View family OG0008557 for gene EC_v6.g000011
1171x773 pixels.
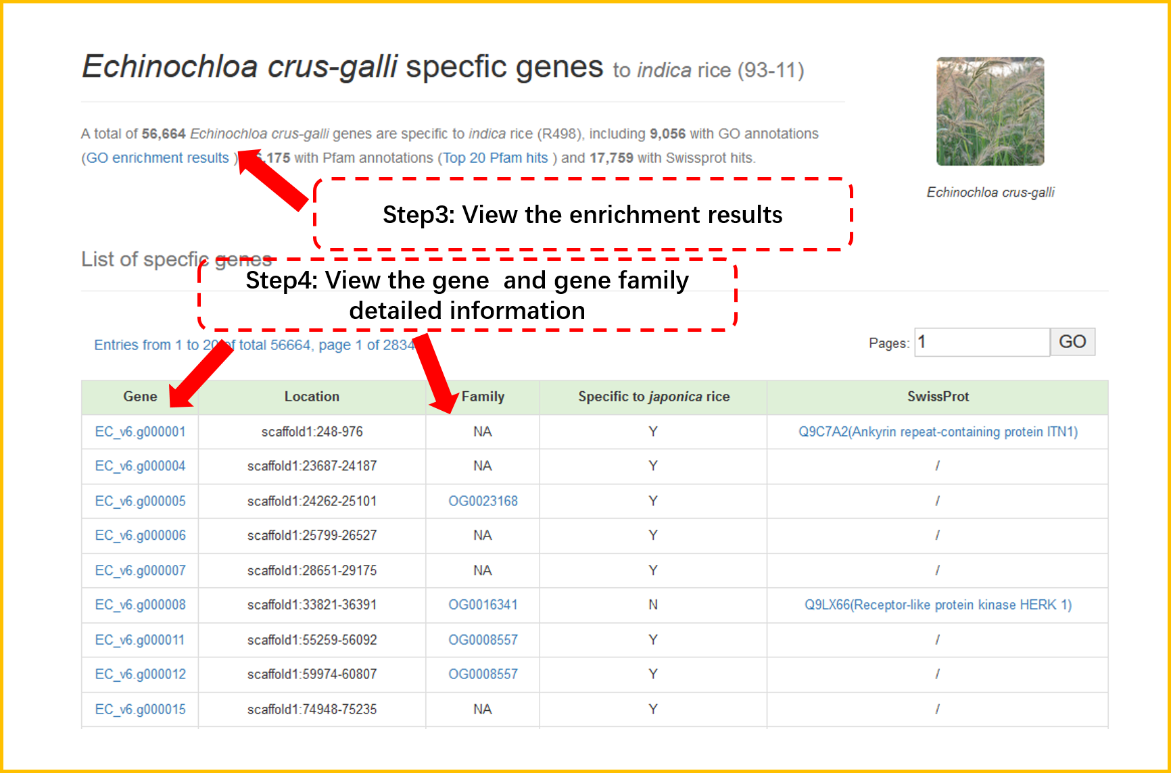pyautogui.click(x=483, y=640)
